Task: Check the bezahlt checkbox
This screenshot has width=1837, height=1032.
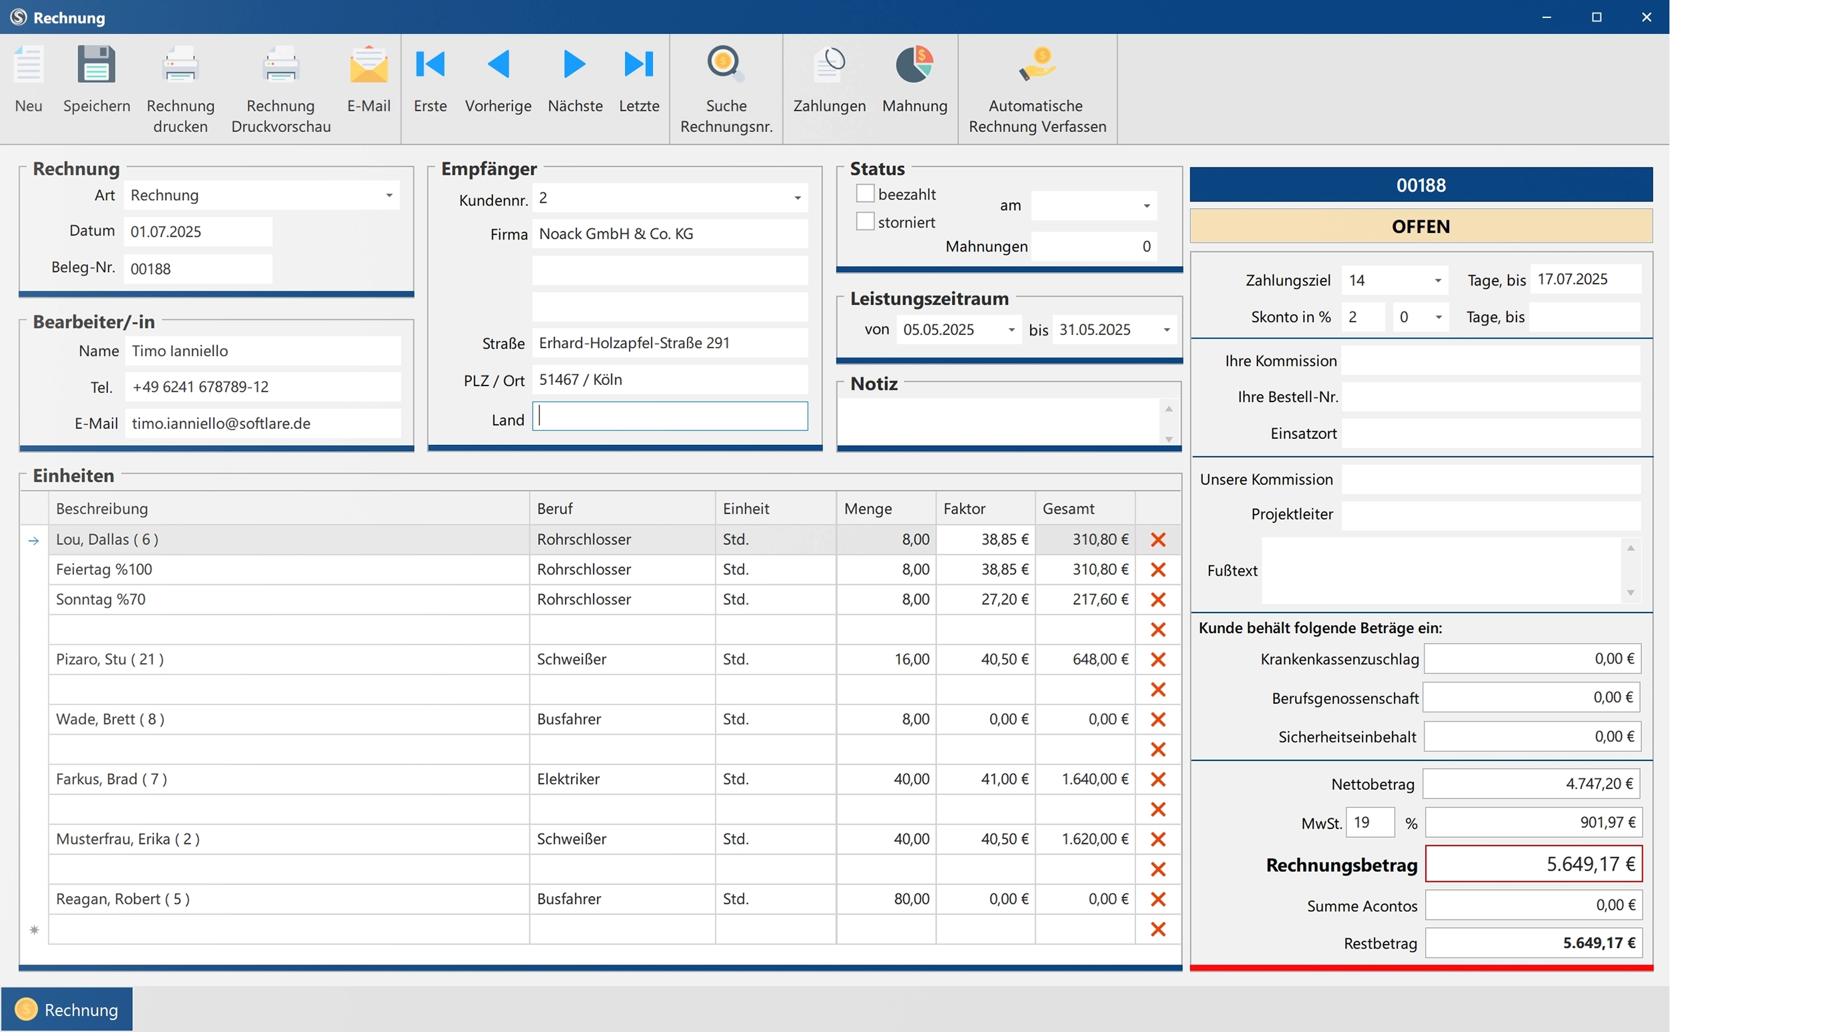Action: (865, 194)
